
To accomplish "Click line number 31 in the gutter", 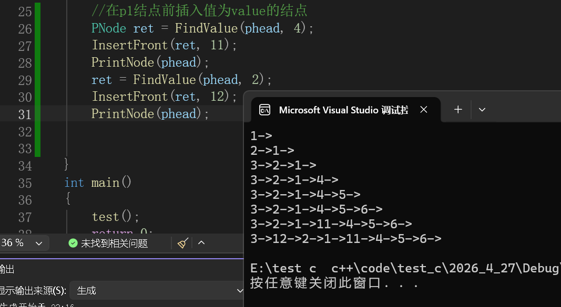I will coord(25,114).
